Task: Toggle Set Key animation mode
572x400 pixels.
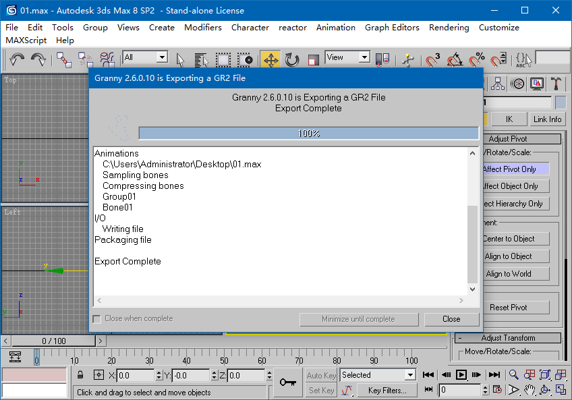Action: click(x=321, y=391)
